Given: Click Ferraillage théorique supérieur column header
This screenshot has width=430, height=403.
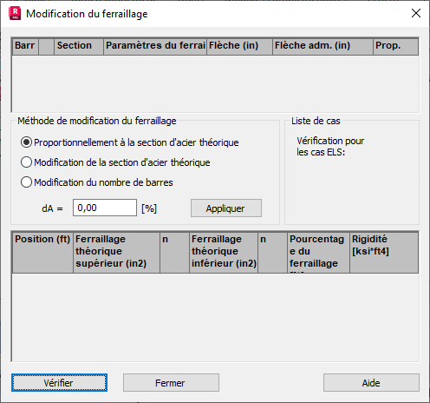Looking at the screenshot, I should [117, 252].
